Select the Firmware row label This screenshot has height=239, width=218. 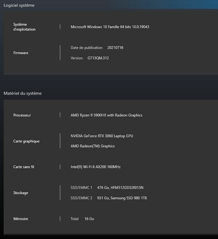pos(21,53)
